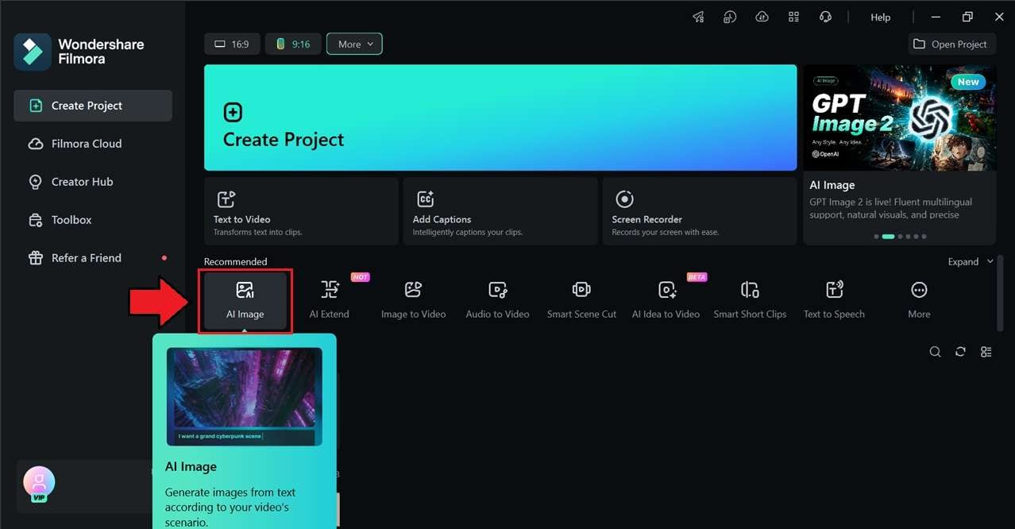Open the Text to Speech tool
This screenshot has height=529, width=1015.
tap(834, 300)
